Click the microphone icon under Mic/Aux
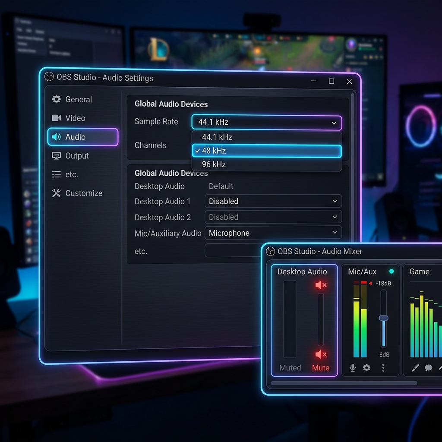The image size is (442, 442). point(353,368)
